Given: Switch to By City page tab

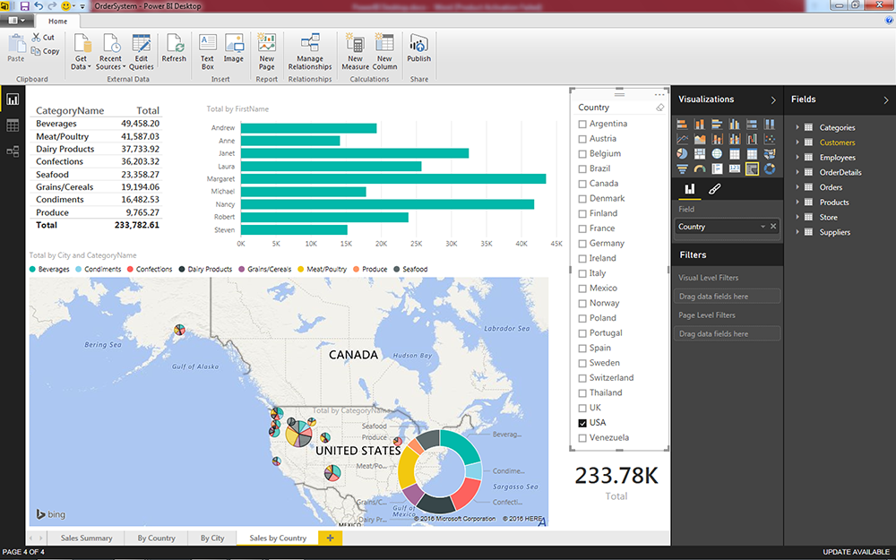Looking at the screenshot, I should pos(212,538).
